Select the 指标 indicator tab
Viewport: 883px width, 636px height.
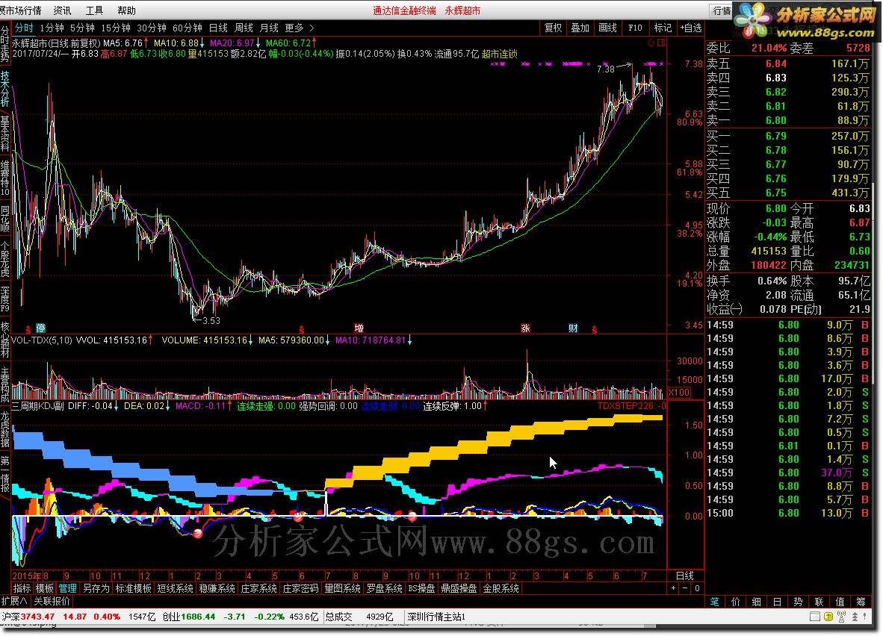click(22, 588)
